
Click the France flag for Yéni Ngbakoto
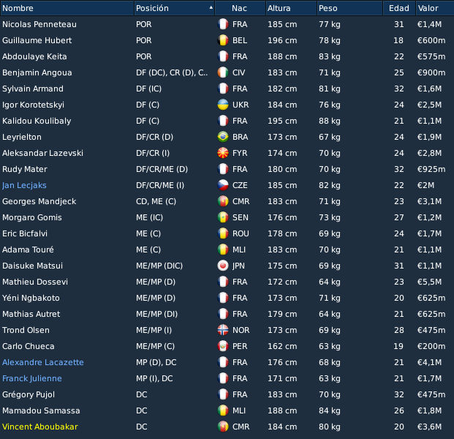click(x=223, y=298)
